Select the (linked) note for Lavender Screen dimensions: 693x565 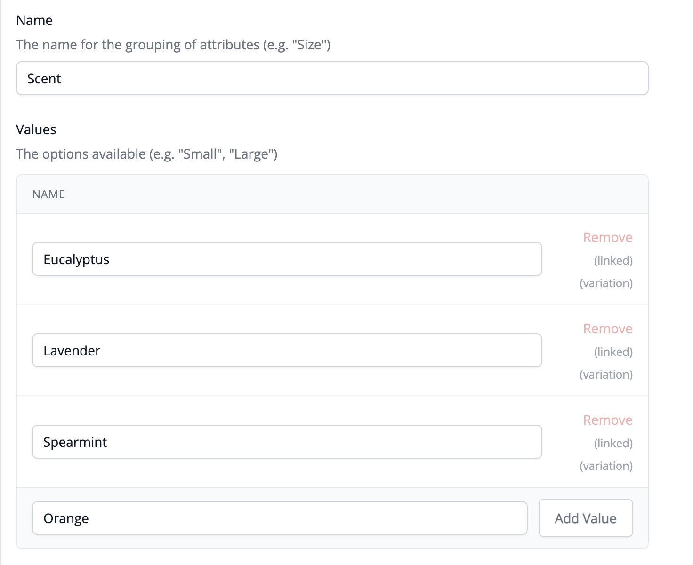pyautogui.click(x=613, y=352)
